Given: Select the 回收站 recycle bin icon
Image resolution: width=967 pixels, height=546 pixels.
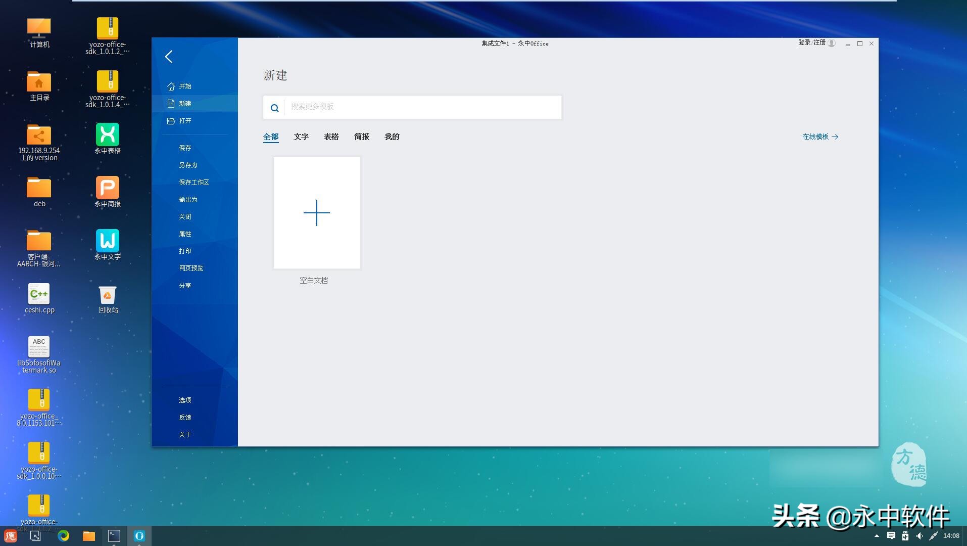Looking at the screenshot, I should pos(108,299).
